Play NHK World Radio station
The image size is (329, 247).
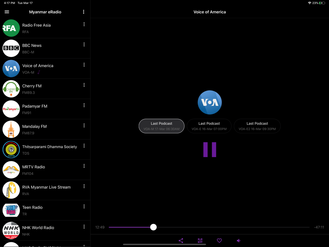pyautogui.click(x=45, y=231)
